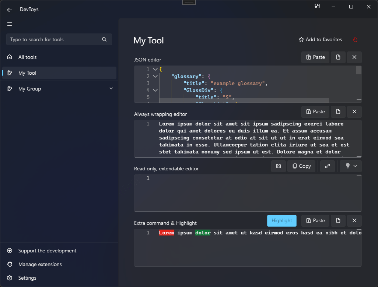
Task: Collapse glossary fold at line 2
Action: [x=155, y=76]
